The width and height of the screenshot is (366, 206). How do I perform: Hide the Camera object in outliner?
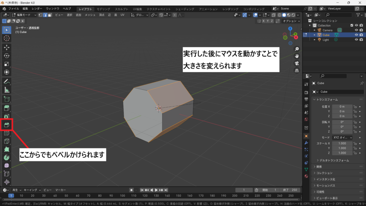pos(356,30)
